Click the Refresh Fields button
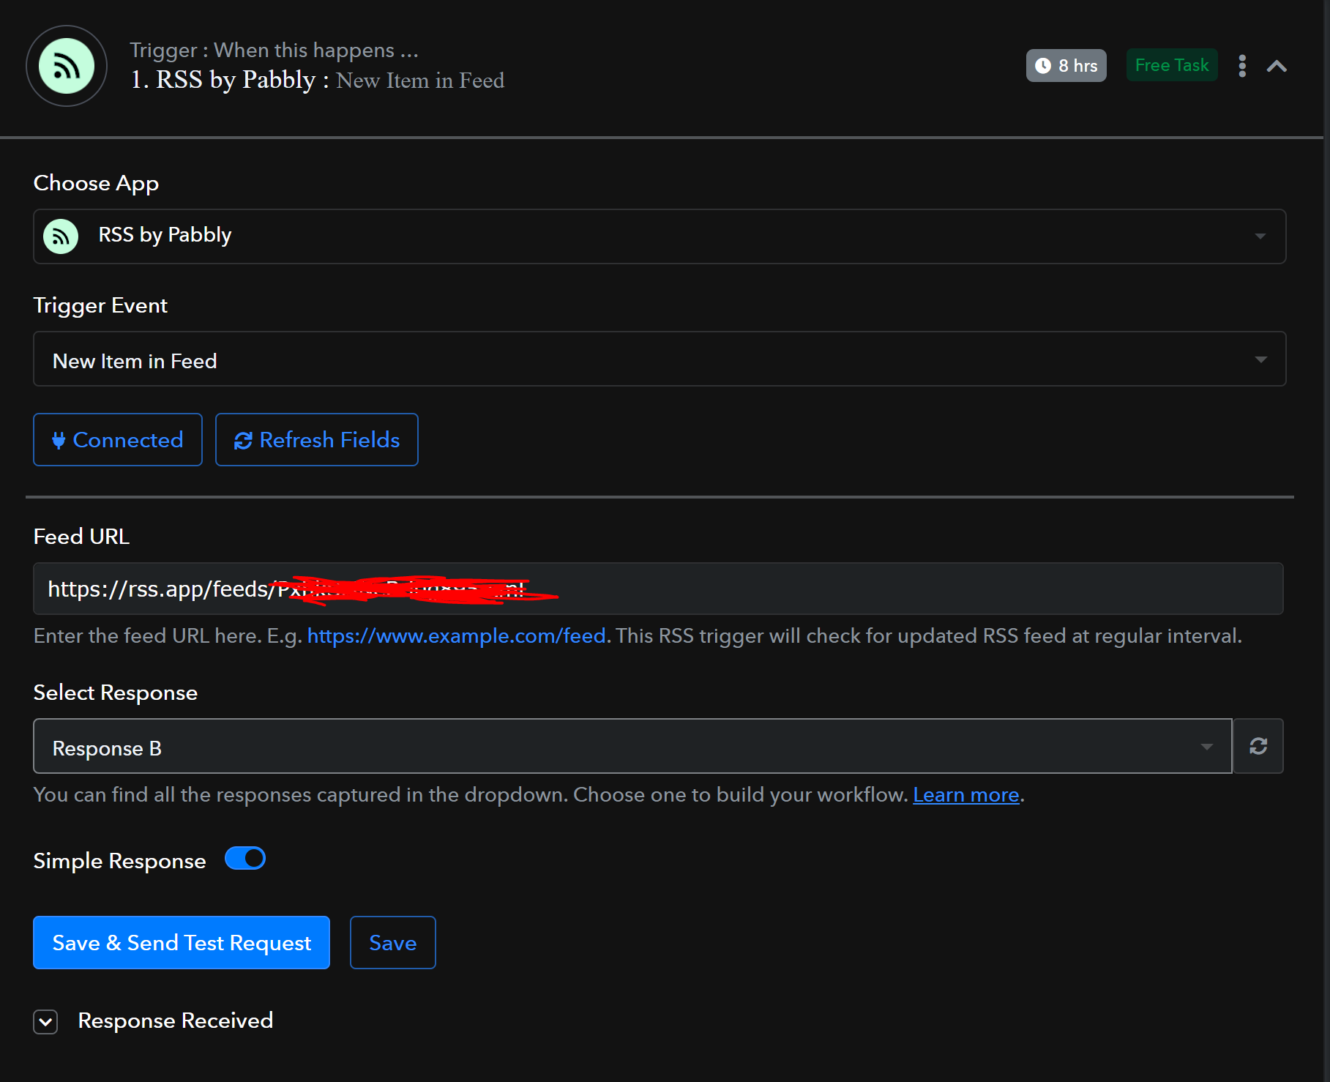Screen dimensions: 1330x1082 pos(317,439)
